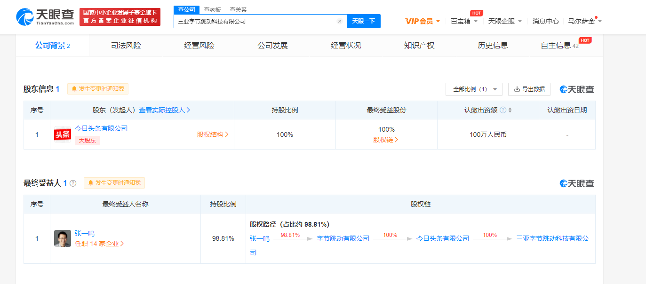Expand the VIP会员 dropdown menu

click(x=423, y=21)
